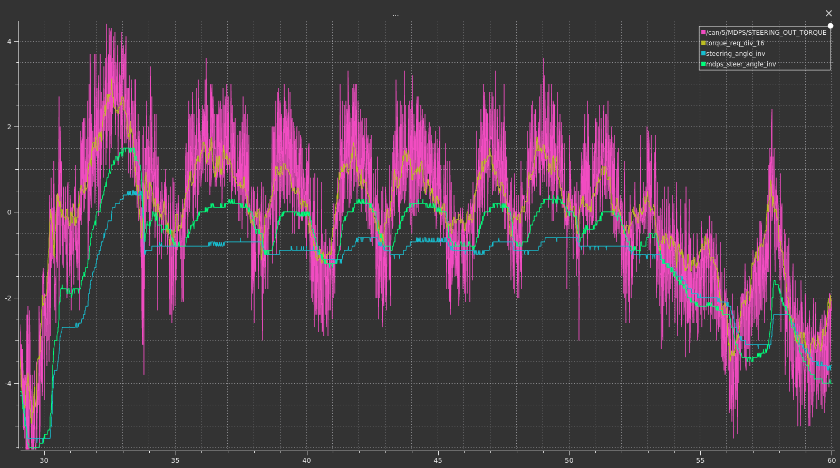Click x-axis tick label 45
This screenshot has height=468, width=840.
point(438,461)
